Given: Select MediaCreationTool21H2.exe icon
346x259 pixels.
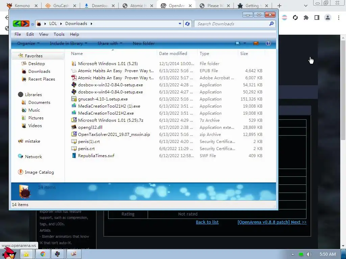Looking at the screenshot, I should (x=74, y=113).
